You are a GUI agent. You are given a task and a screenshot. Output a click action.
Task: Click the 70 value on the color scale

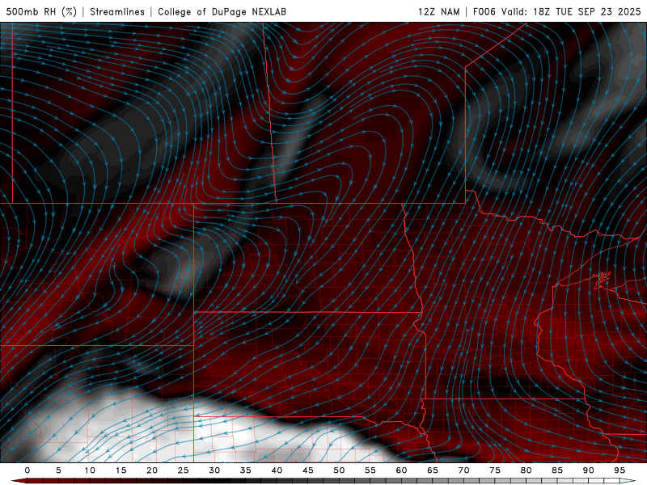(x=463, y=470)
